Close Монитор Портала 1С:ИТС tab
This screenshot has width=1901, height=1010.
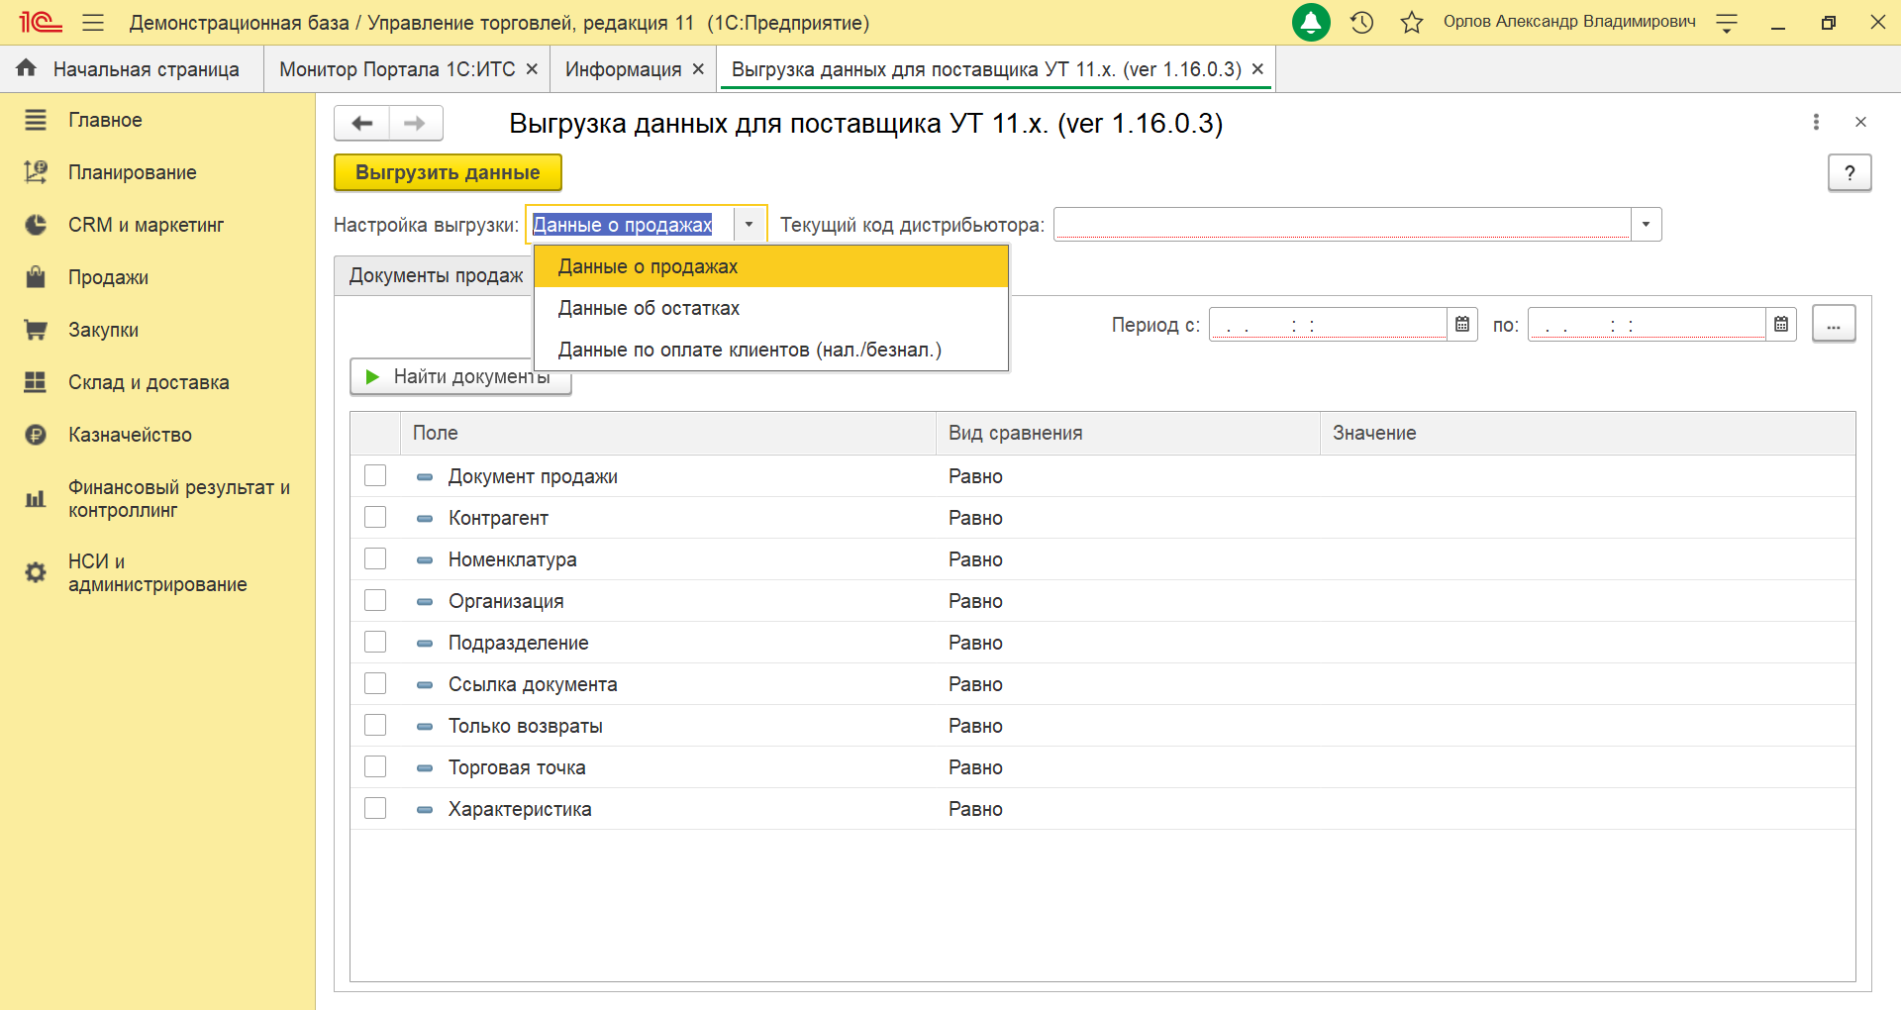coord(532,69)
